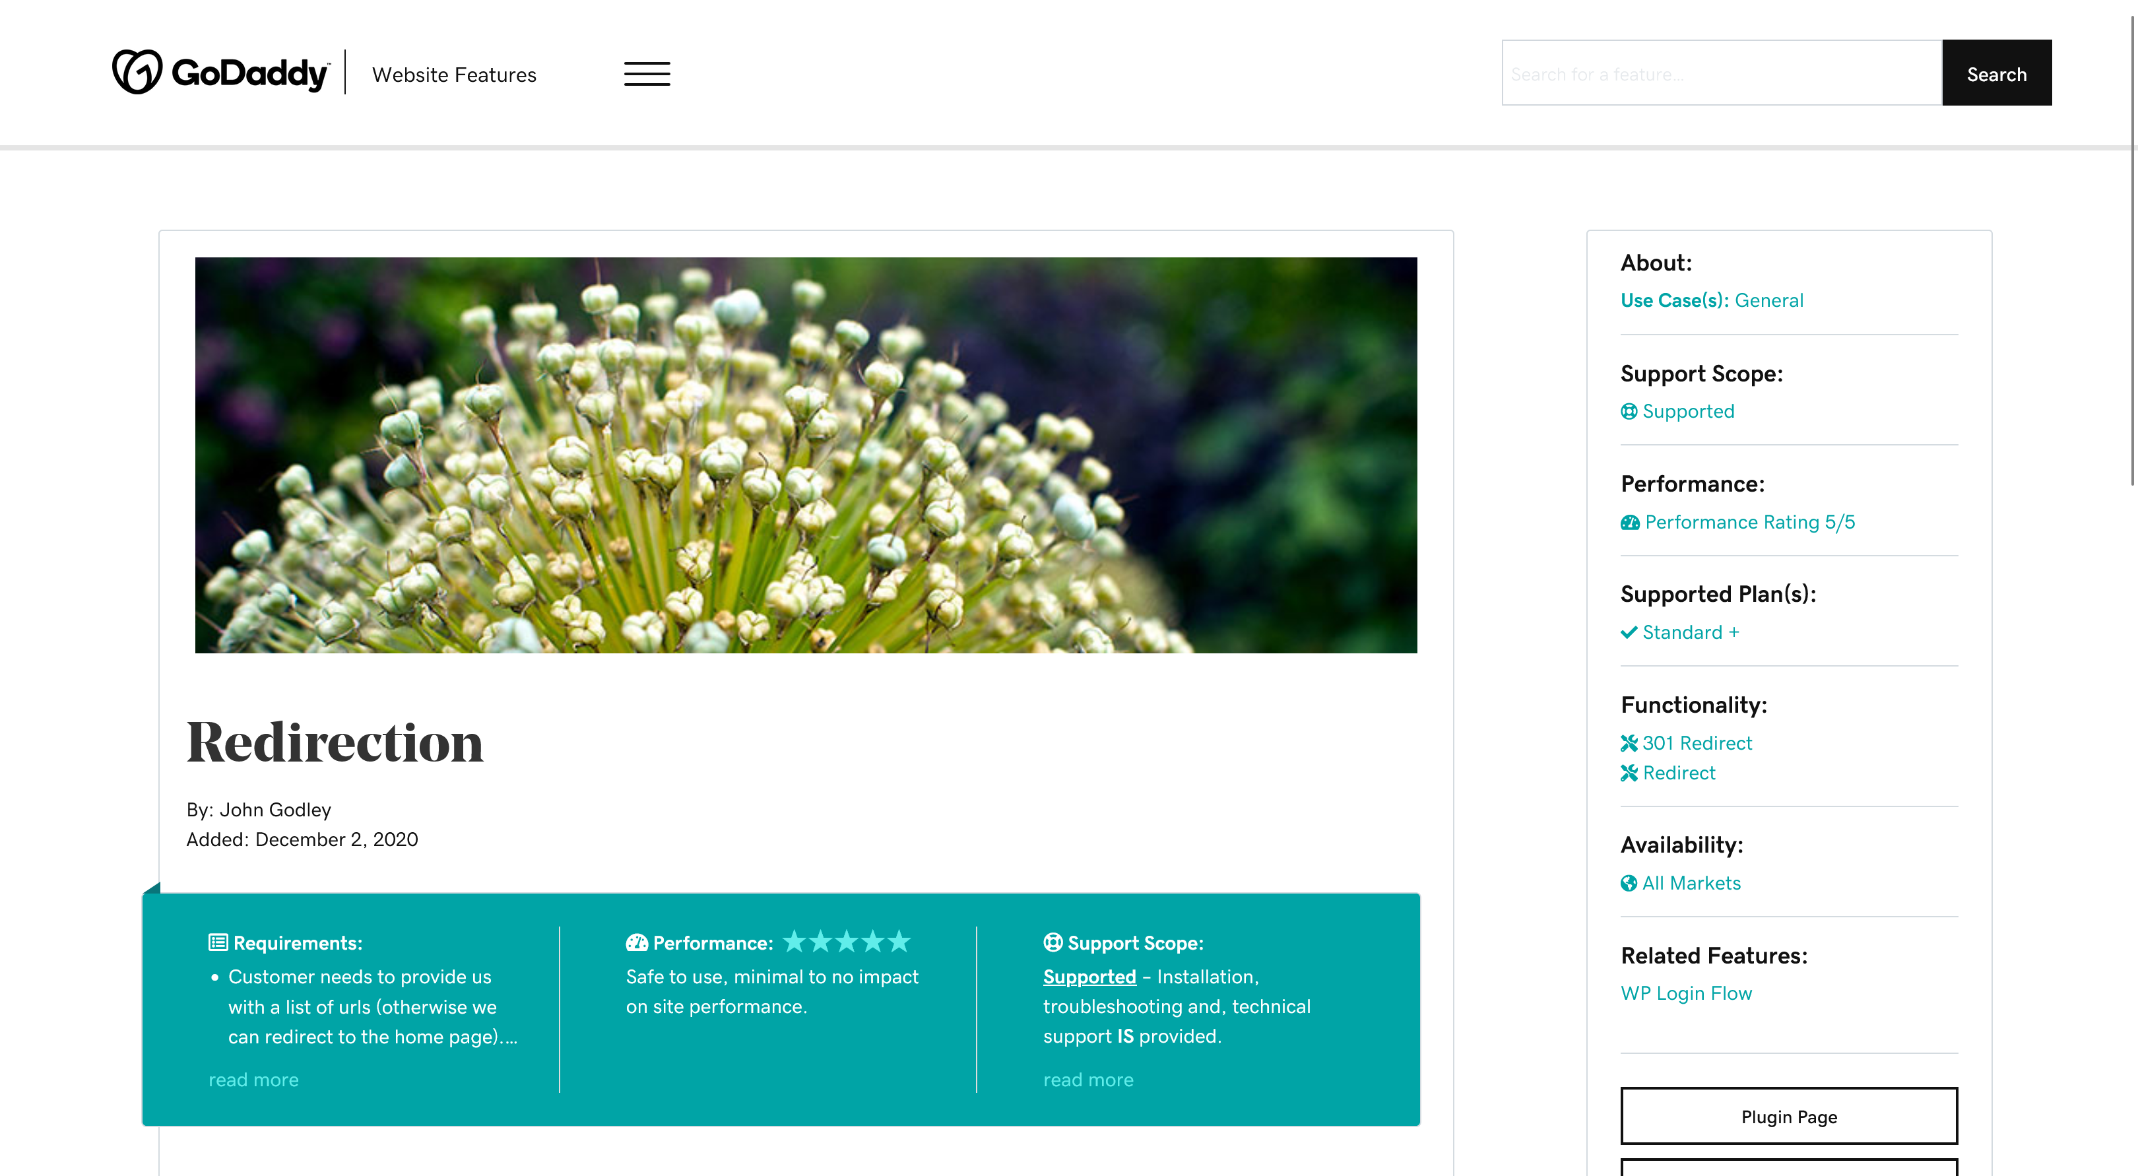The height and width of the screenshot is (1176, 2138).
Task: Click the GoDaddy logo icon
Action: click(x=138, y=72)
